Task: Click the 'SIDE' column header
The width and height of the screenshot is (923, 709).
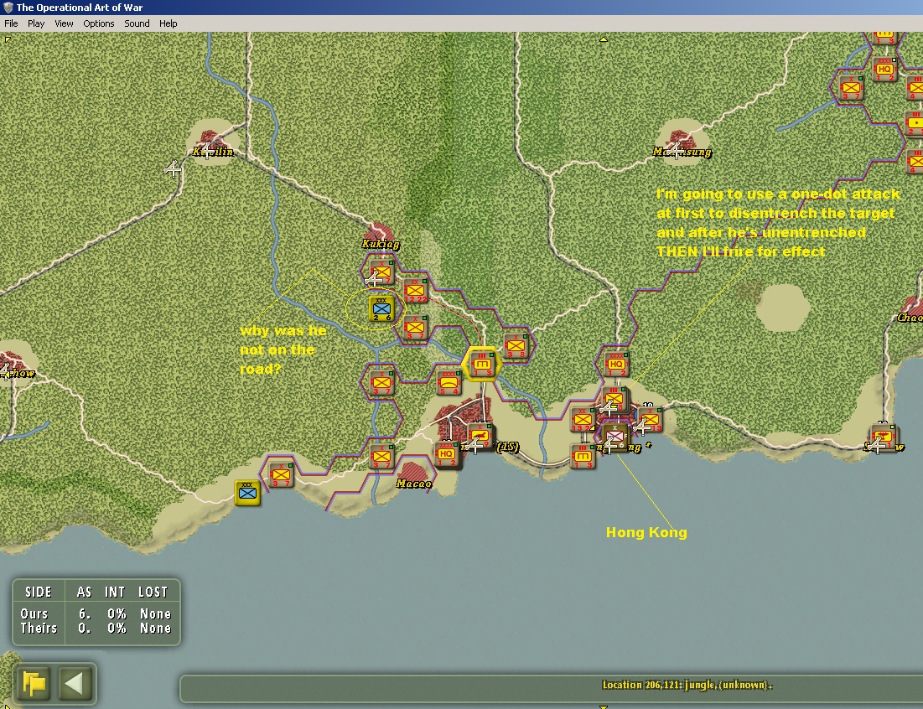Action: (39, 592)
